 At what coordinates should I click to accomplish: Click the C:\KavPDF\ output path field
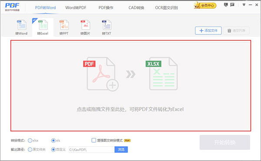point(92,150)
